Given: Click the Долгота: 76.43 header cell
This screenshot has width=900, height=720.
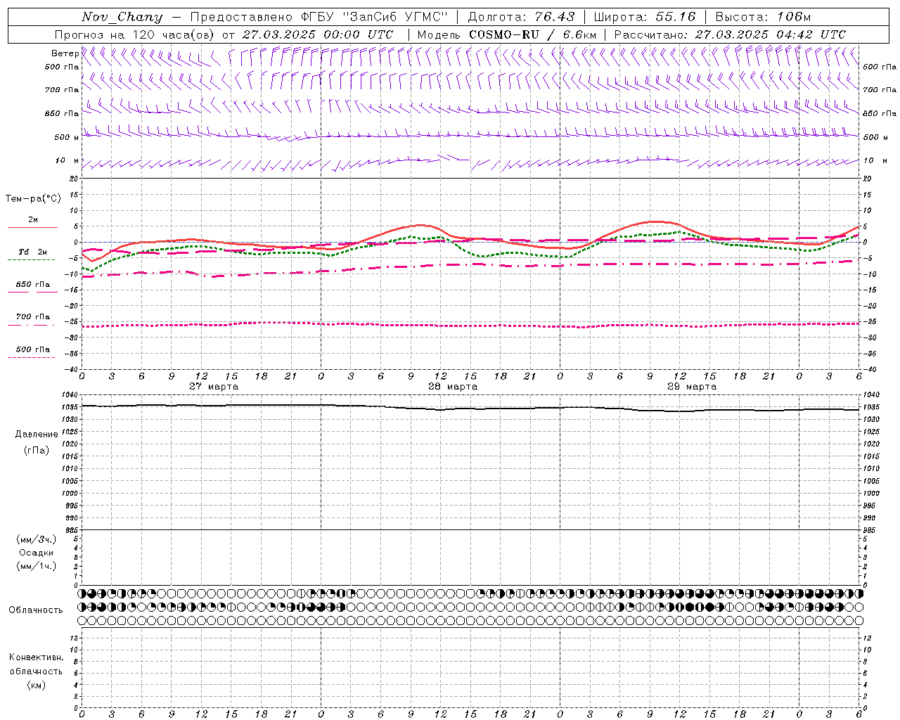Looking at the screenshot, I should (521, 17).
